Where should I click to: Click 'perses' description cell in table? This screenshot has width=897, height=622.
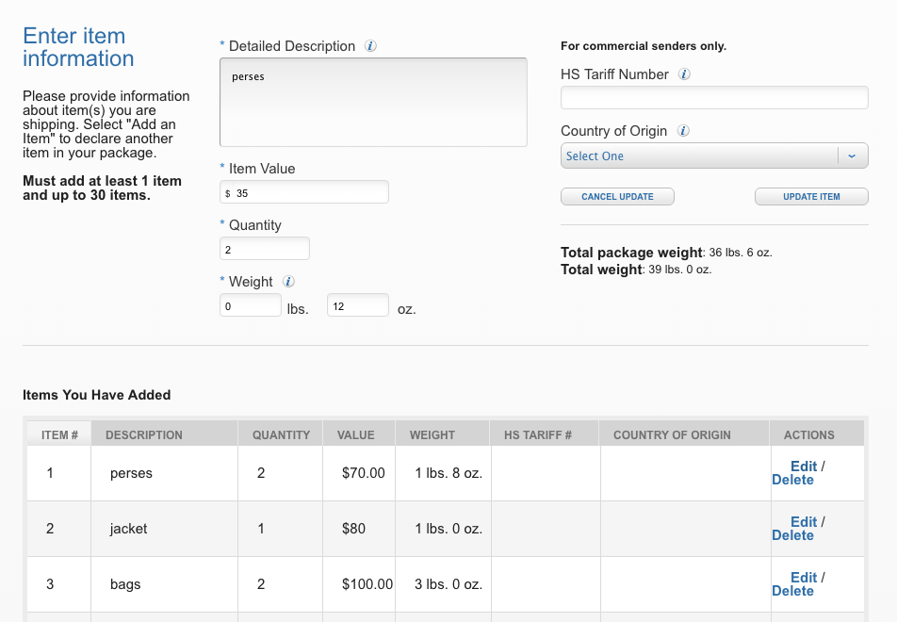164,473
